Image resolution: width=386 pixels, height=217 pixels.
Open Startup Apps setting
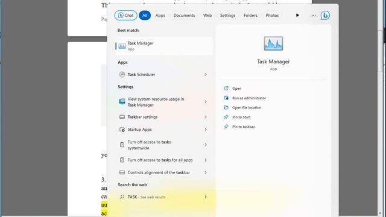click(164, 130)
